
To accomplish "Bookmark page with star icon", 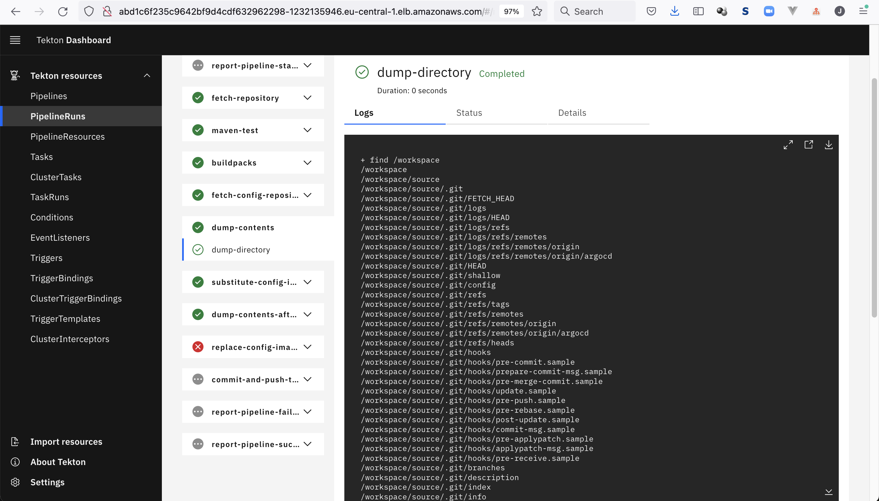I will [x=537, y=12].
